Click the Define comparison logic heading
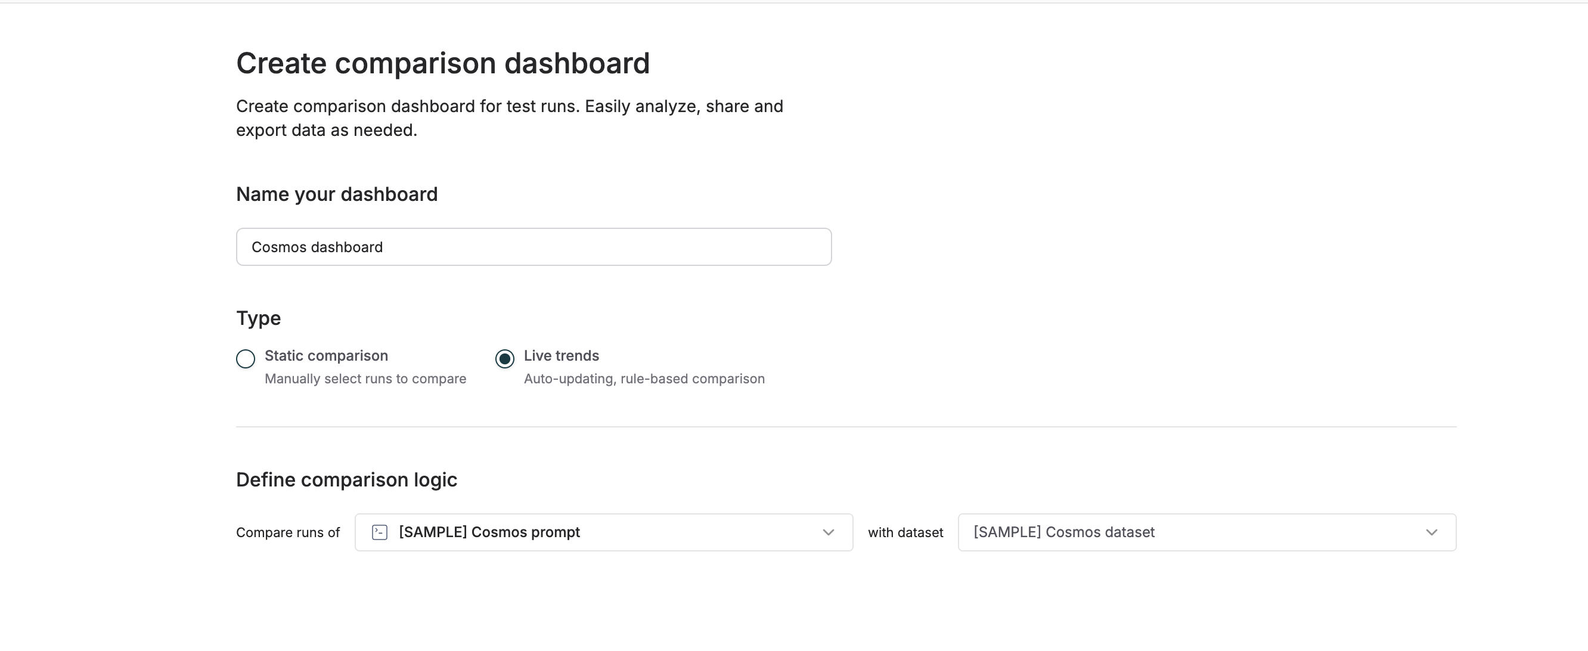Screen dimensions: 1588x651 [x=346, y=479]
